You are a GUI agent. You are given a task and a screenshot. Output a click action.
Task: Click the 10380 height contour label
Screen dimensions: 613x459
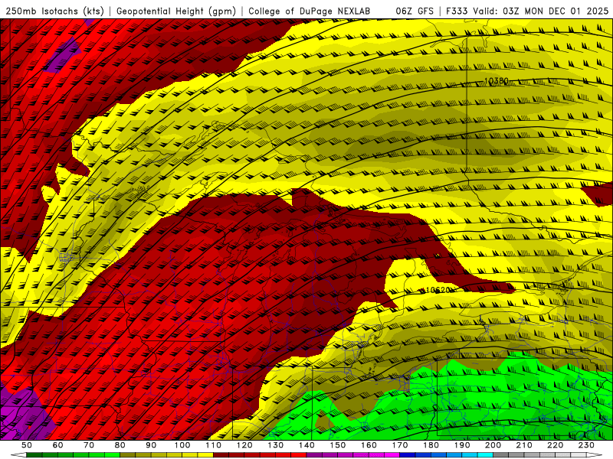point(497,81)
